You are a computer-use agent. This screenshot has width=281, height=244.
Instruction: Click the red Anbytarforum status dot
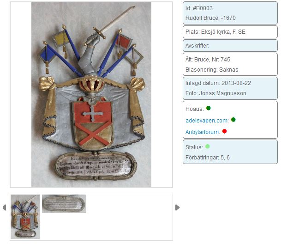point(225,131)
